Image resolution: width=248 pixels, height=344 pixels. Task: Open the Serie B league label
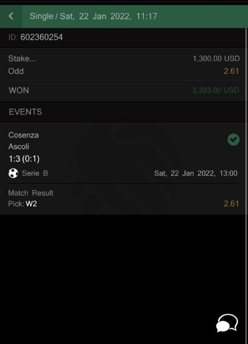[35, 173]
